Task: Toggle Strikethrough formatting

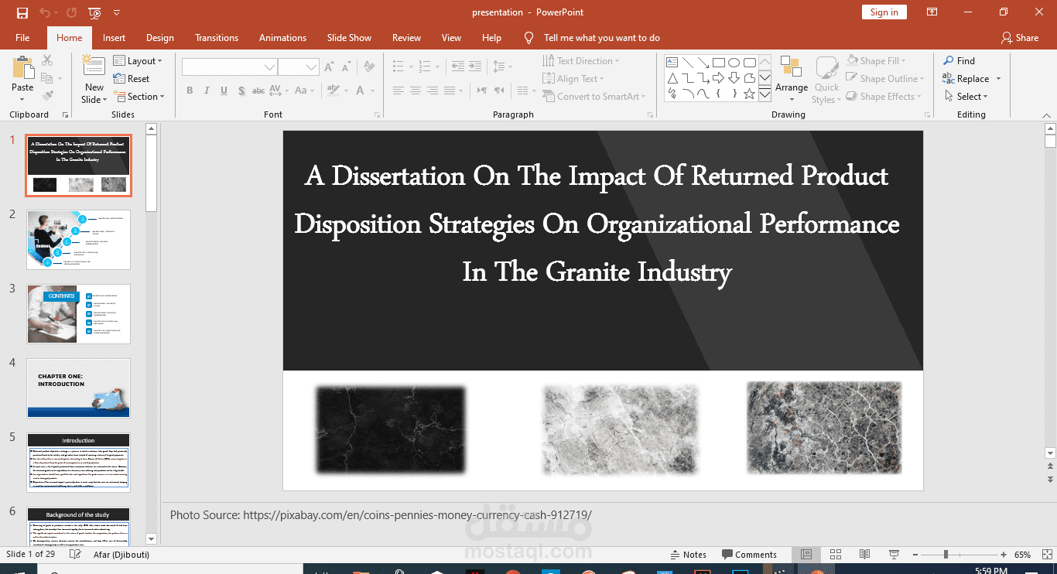Action: 258,91
